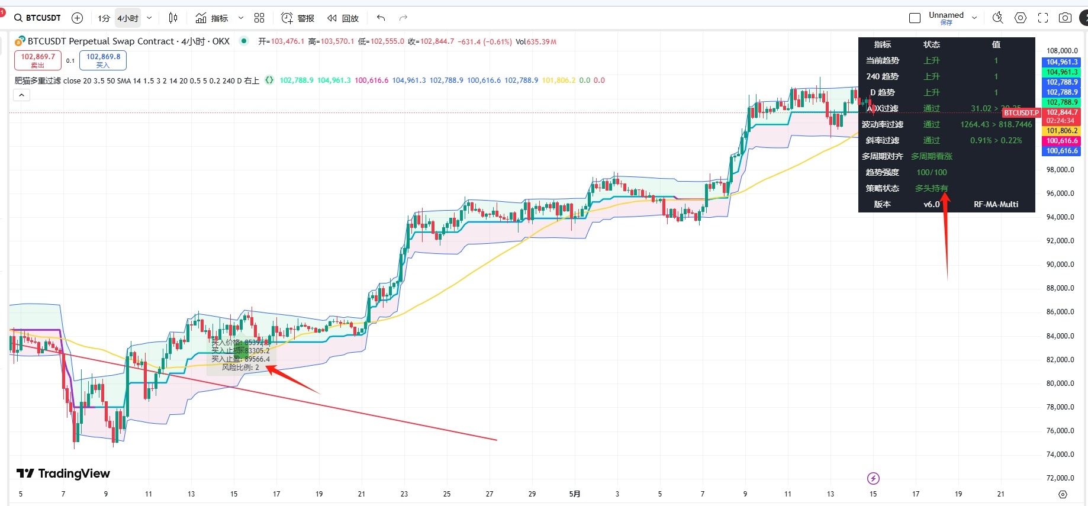Click the undo arrow icon
Image resolution: width=1088 pixels, height=506 pixels.
tap(381, 18)
